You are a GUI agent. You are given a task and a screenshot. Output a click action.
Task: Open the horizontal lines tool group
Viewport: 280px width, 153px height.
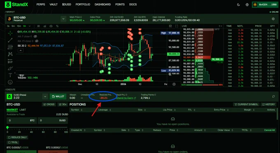click(10, 47)
